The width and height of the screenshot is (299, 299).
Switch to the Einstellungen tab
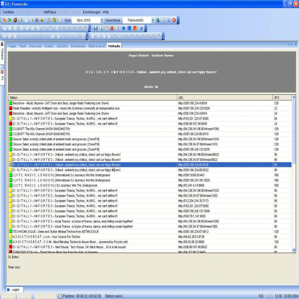78,46
